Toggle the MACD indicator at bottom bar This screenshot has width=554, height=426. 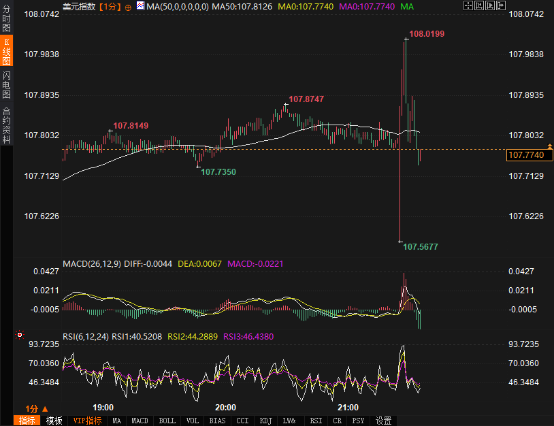coord(140,421)
